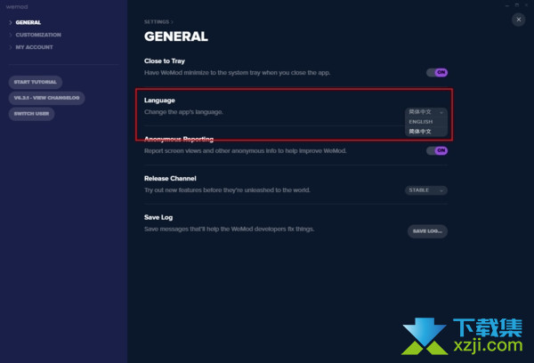Image resolution: width=534 pixels, height=363 pixels.
Task: Disable Anonymous Reporting toggle
Action: coord(437,150)
